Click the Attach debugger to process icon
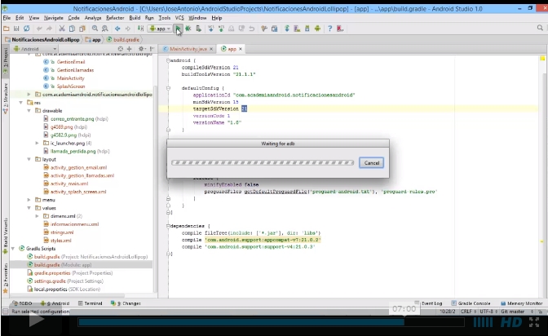This screenshot has height=336, width=548. click(198, 29)
